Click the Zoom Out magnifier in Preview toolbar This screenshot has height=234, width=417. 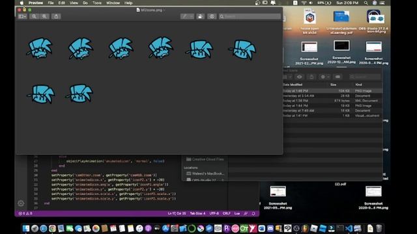pos(34,16)
